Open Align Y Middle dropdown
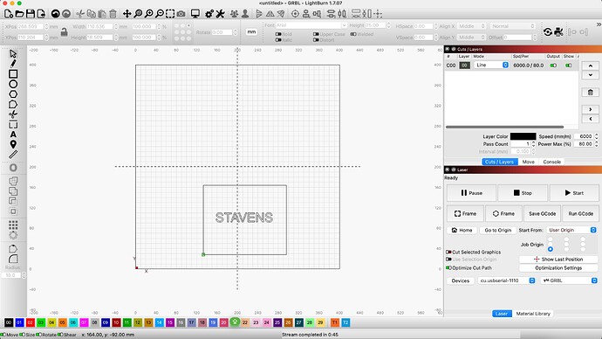The height and width of the screenshot is (339, 602). tap(472, 38)
